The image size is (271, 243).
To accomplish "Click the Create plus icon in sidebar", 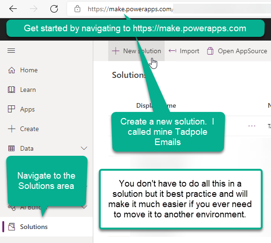I will click(12, 129).
